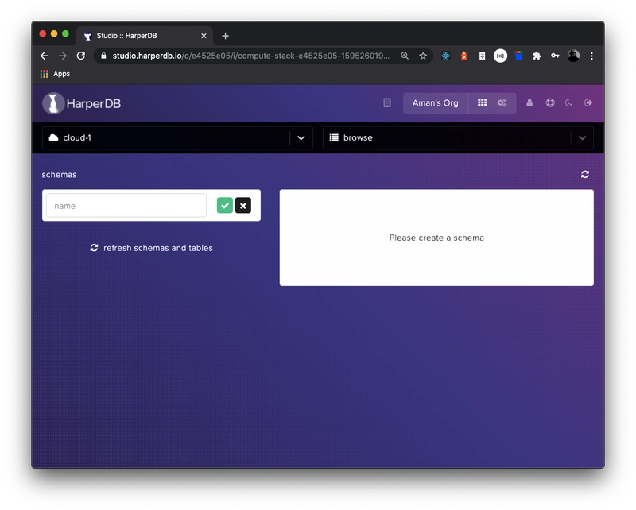Click the orange extension icon in toolbar
The image size is (636, 510).
pyautogui.click(x=463, y=56)
